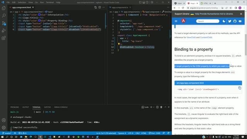The height and width of the screenshot is (139, 247).
Task: Maximize the terminal panel size
Action: (x=165, y=107)
